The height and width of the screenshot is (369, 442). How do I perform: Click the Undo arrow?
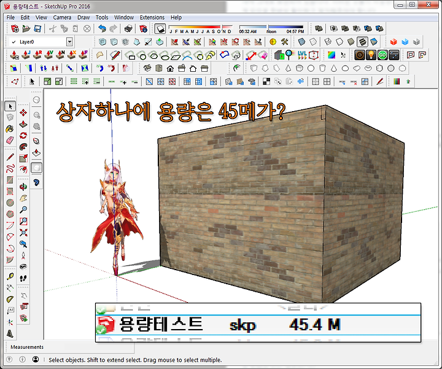pyautogui.click(x=102, y=28)
